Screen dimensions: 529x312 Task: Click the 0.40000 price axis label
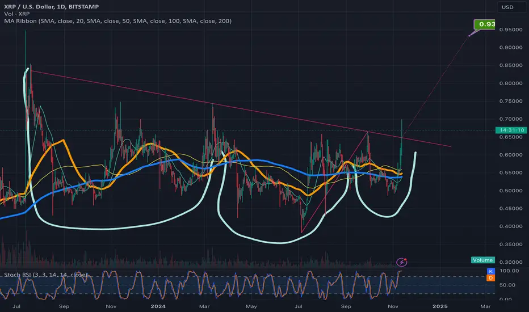click(x=511, y=226)
